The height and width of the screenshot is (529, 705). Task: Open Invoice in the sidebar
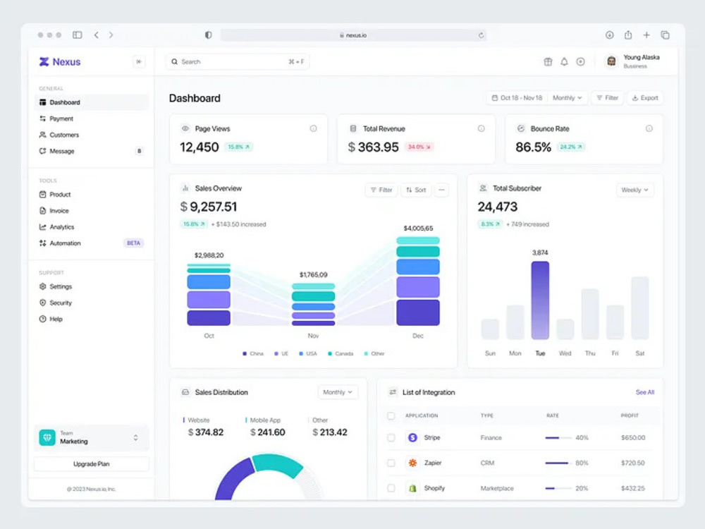[91, 210]
